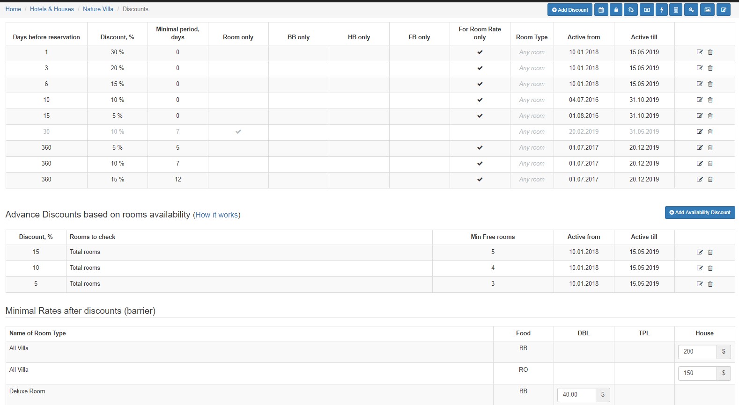Delete the 15 % availability discount

pos(710,253)
